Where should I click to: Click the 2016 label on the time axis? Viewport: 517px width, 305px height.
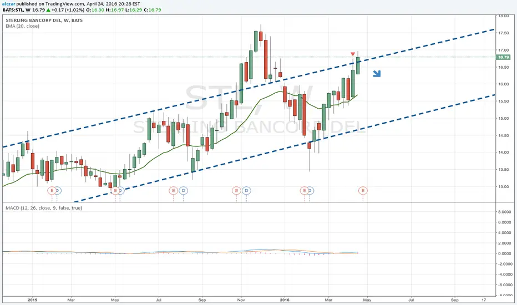point(284,300)
